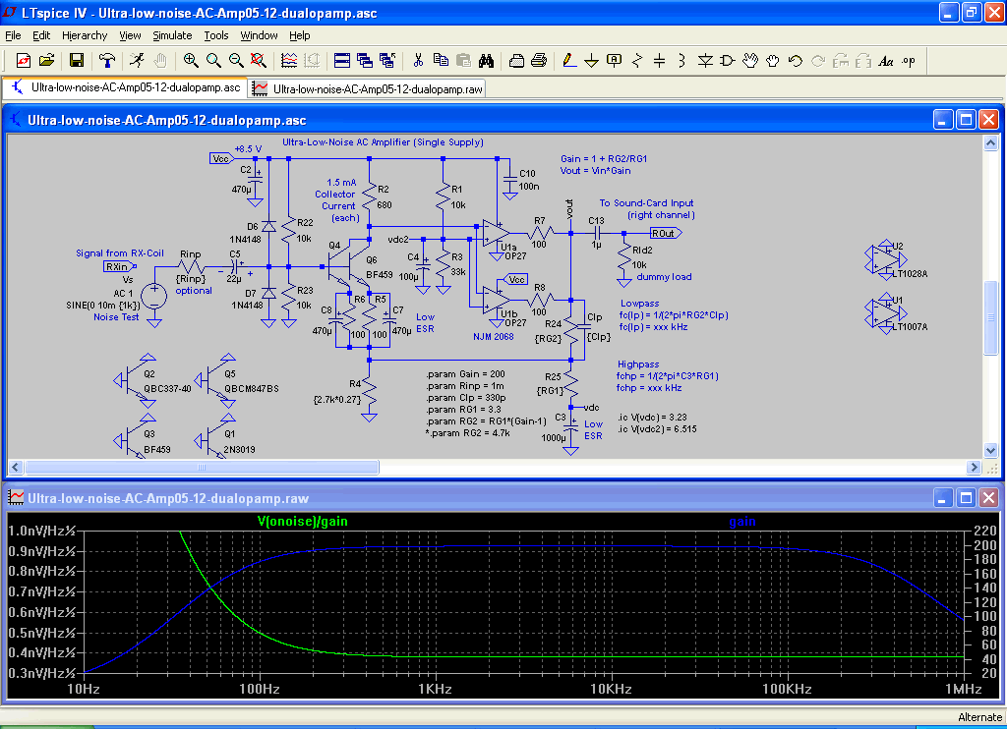Click the Save floppy disk icon

[76, 61]
